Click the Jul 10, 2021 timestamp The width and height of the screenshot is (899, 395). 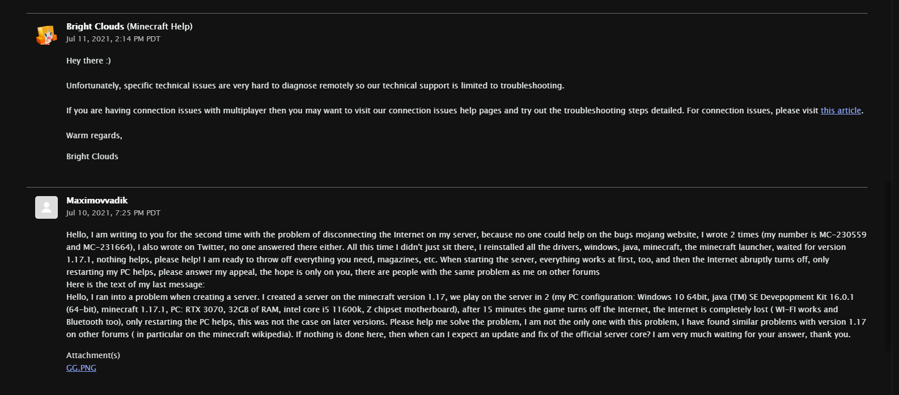point(113,213)
